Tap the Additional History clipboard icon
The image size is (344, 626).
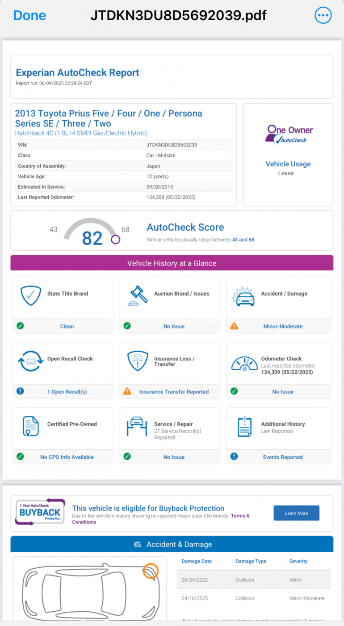244,427
